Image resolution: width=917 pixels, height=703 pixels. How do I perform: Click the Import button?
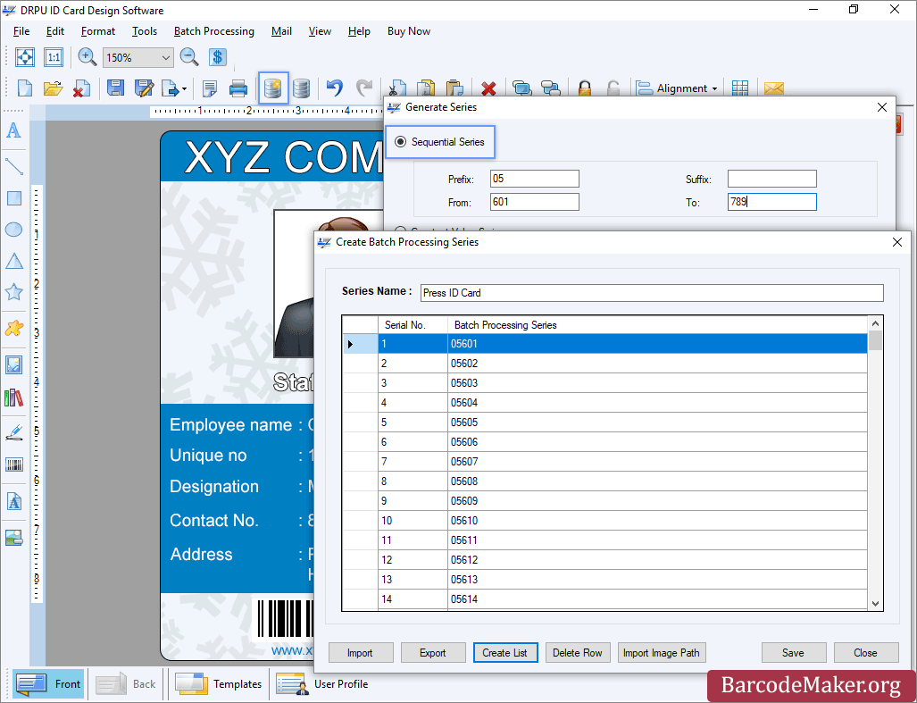click(x=361, y=653)
